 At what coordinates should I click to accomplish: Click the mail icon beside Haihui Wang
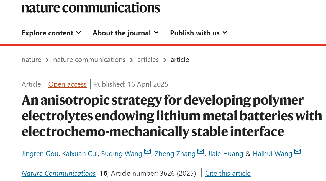(297, 151)
